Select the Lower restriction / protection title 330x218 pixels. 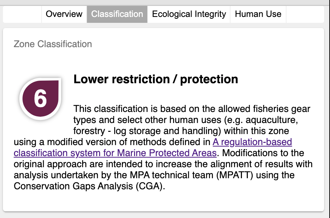pos(156,79)
